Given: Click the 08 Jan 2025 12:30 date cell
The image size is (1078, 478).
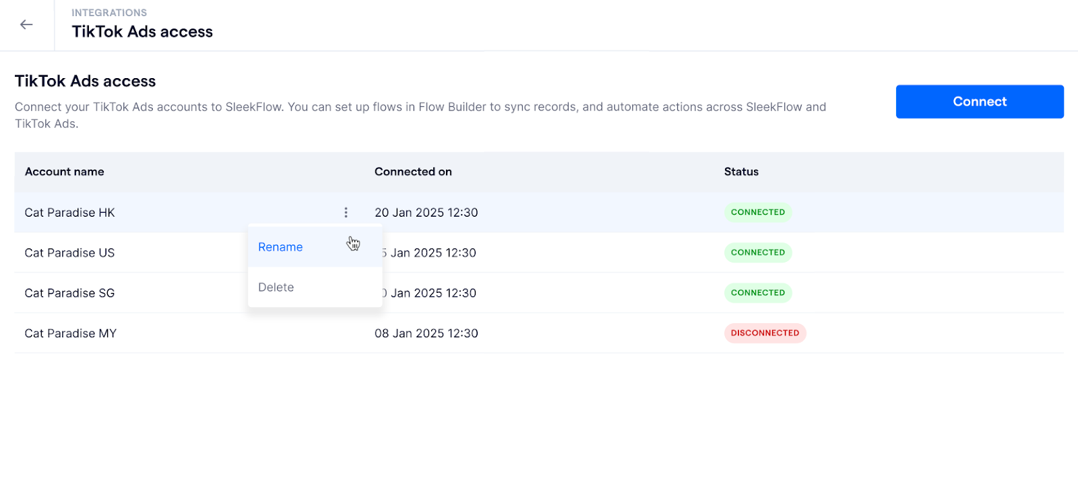Looking at the screenshot, I should [426, 334].
